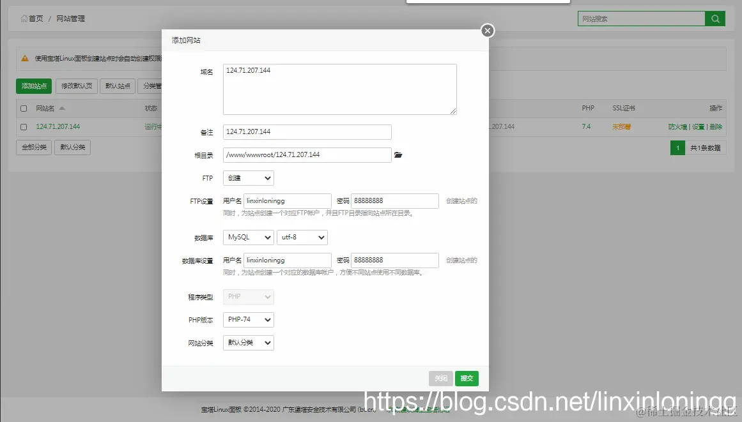Screen dimensions: 742x422
Task: Open the 网站分类 category dropdown
Action: 248,342
